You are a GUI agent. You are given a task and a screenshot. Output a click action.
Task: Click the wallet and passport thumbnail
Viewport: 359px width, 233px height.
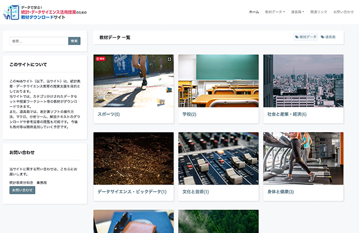[x=133, y=221]
